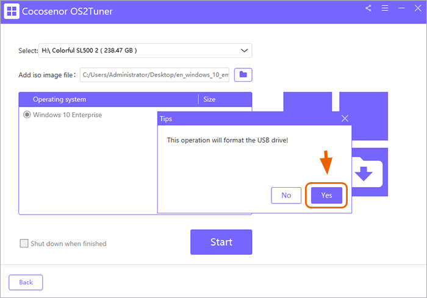Screen dimensions: 427x298
Task: Click the Windows 10 Enterprise row text
Action: [x=67, y=115]
